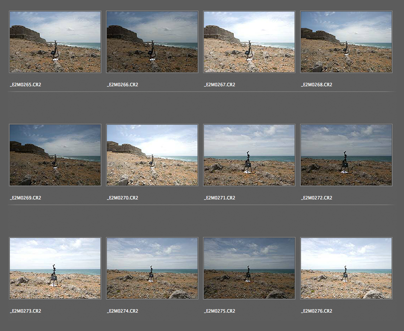The image size is (404, 331).
Task: Click the _E2M0270.CR2 filename caption
Action: pyautogui.click(x=123, y=198)
